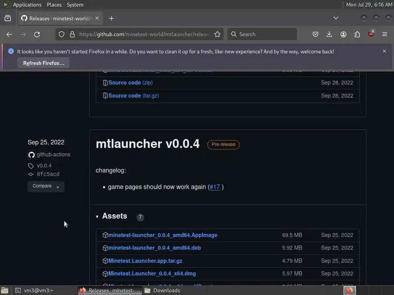The image size is (394, 295).
Task: Open Firefox downloads panel
Action: (x=329, y=34)
